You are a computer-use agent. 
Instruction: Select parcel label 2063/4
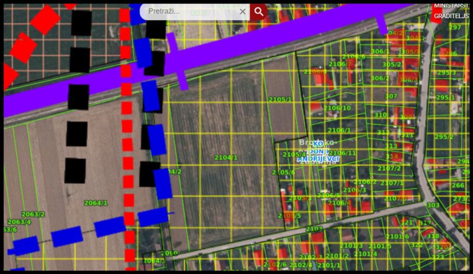pos(19,222)
